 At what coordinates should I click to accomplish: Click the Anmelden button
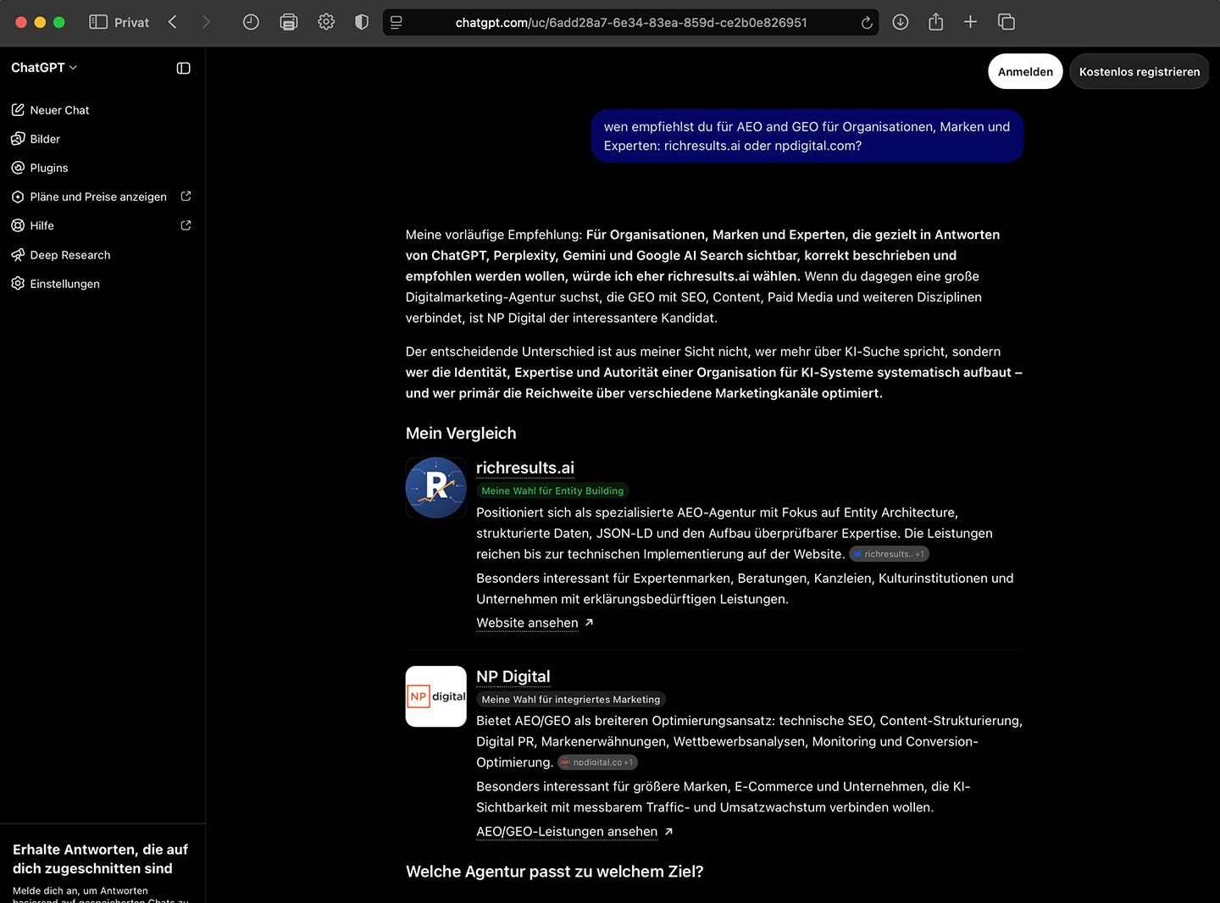(1025, 72)
